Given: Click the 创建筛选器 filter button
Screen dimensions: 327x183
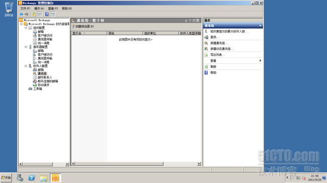Looking at the screenshot, I should tap(84, 27).
